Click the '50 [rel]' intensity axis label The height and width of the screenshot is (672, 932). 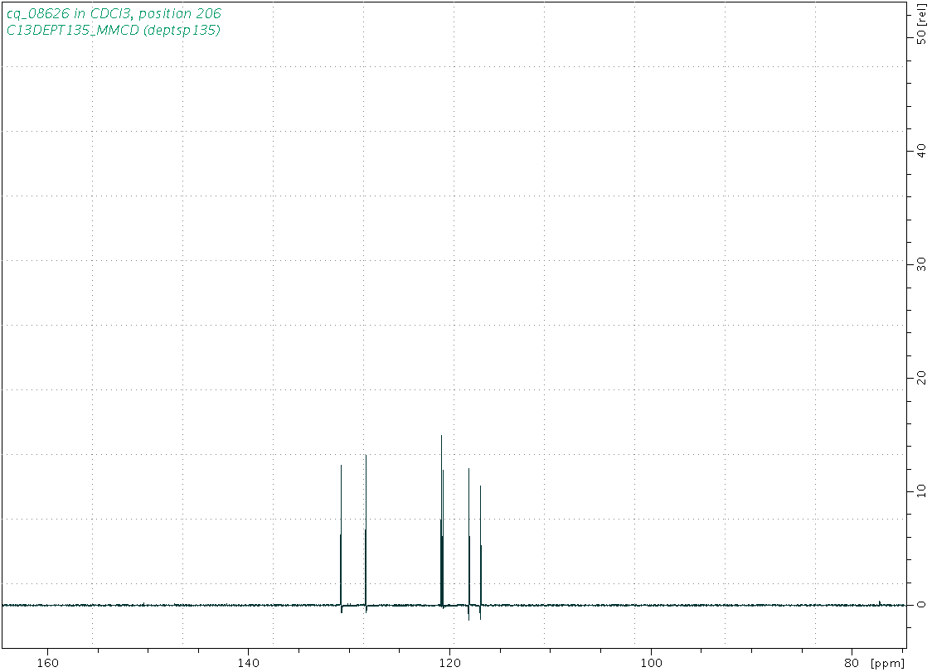(921, 24)
